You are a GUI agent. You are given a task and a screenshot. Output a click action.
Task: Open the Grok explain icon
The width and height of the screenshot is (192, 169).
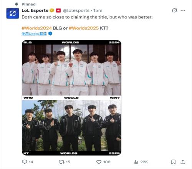(174, 10)
